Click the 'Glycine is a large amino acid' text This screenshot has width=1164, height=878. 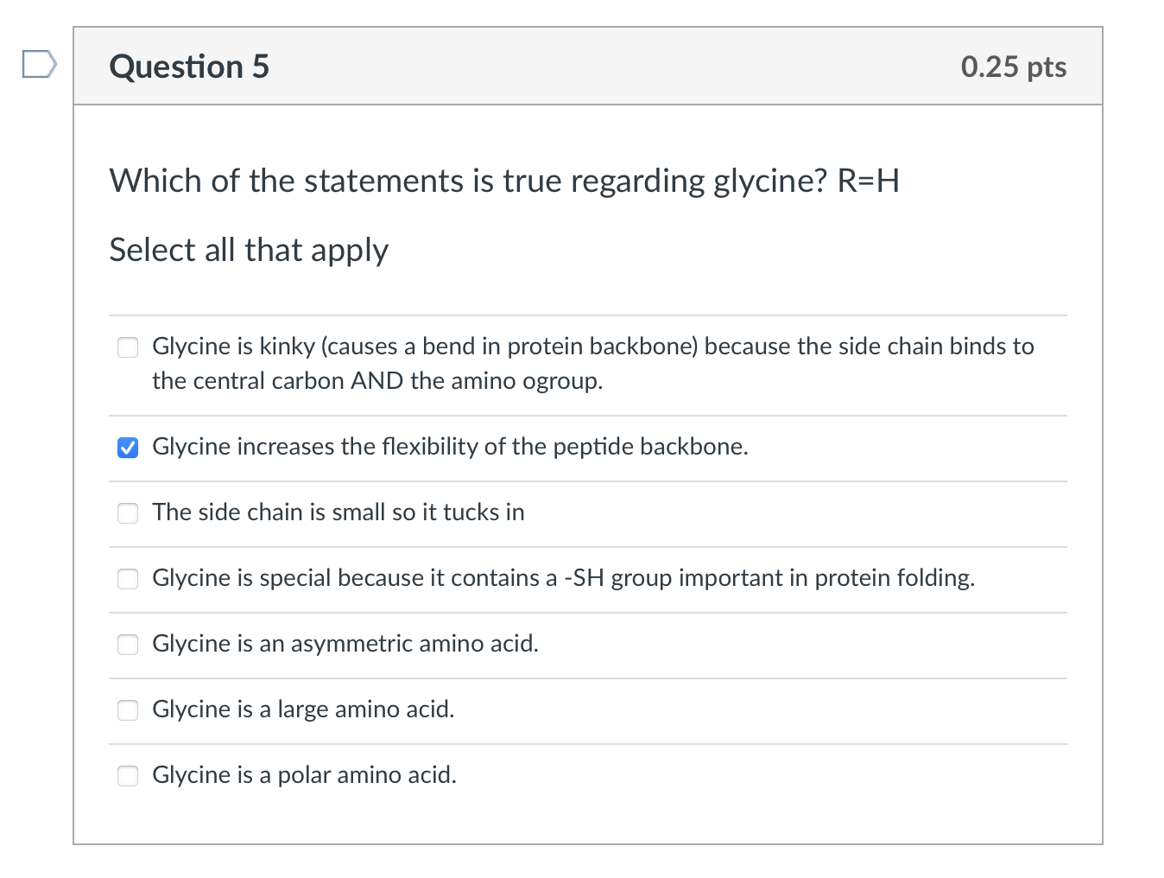point(303,709)
